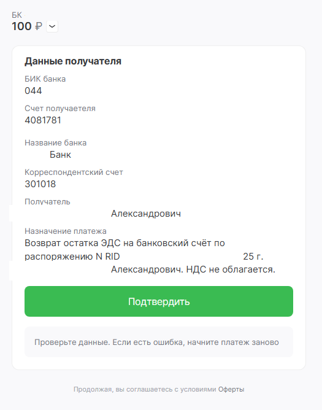The width and height of the screenshot is (322, 410).
Task: Click the Продолжая, вы соглашаетесь text
Action: [x=145, y=389]
